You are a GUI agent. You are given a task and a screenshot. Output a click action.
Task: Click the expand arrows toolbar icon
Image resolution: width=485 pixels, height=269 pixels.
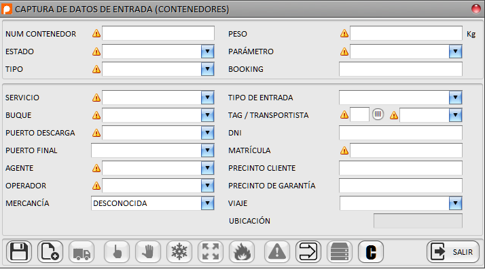[211, 252]
